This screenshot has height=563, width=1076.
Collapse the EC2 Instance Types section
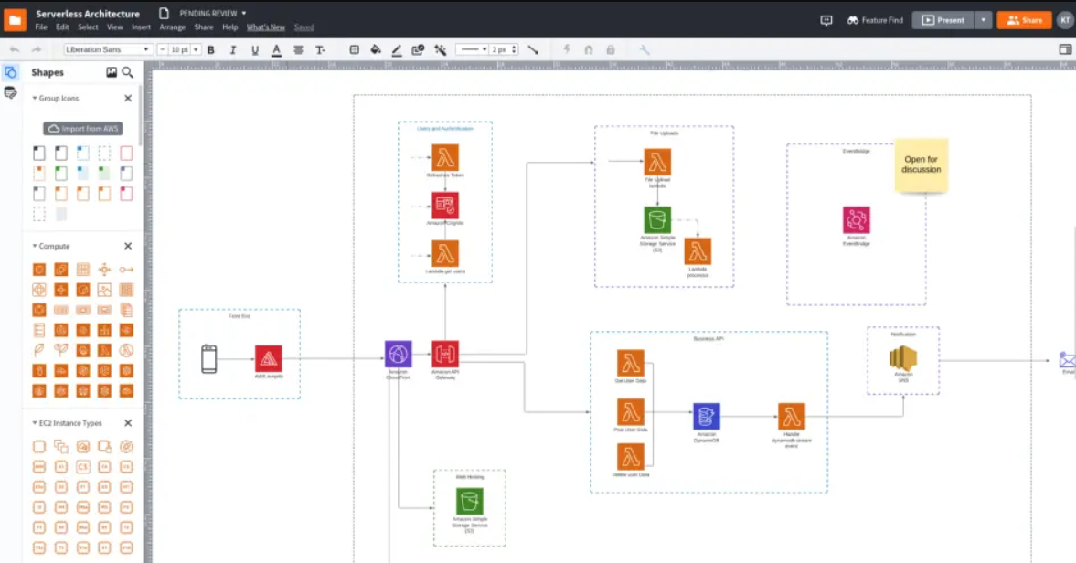pos(35,423)
